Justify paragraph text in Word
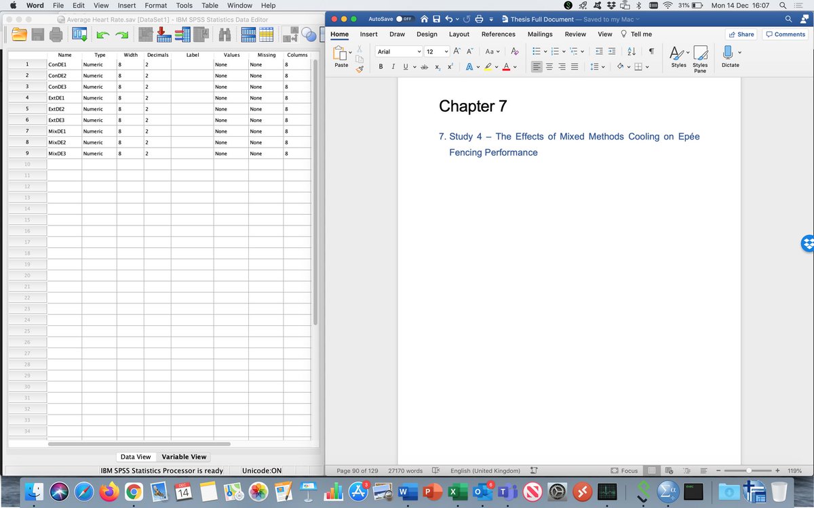 click(x=575, y=66)
